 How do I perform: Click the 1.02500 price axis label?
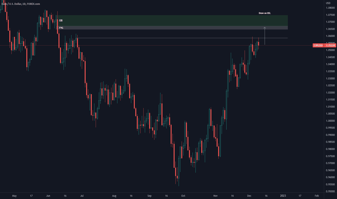tap(330, 86)
